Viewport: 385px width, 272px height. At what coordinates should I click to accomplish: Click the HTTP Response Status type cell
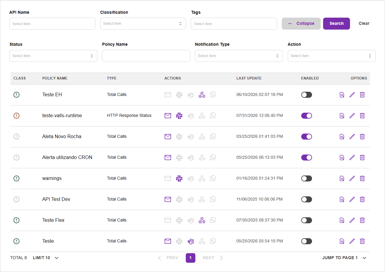129,115
